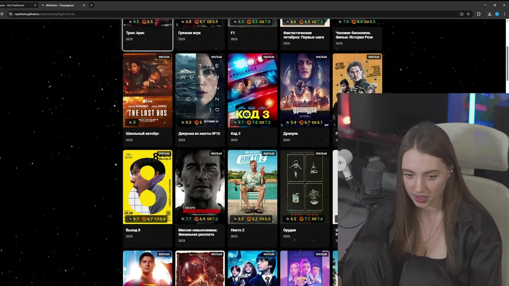The image size is (509, 286).
Task: Click the title Дракула
Action: (x=290, y=133)
